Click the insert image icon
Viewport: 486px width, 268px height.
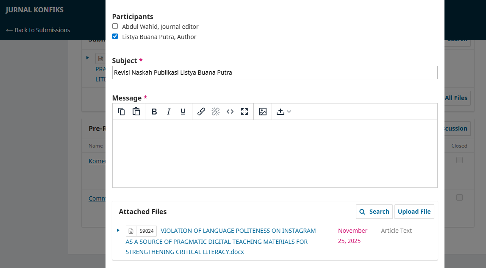(x=263, y=112)
